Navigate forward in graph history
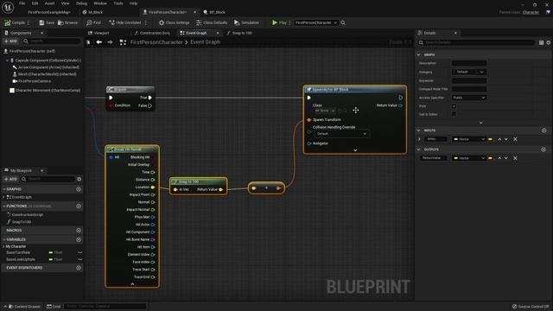 pos(110,42)
